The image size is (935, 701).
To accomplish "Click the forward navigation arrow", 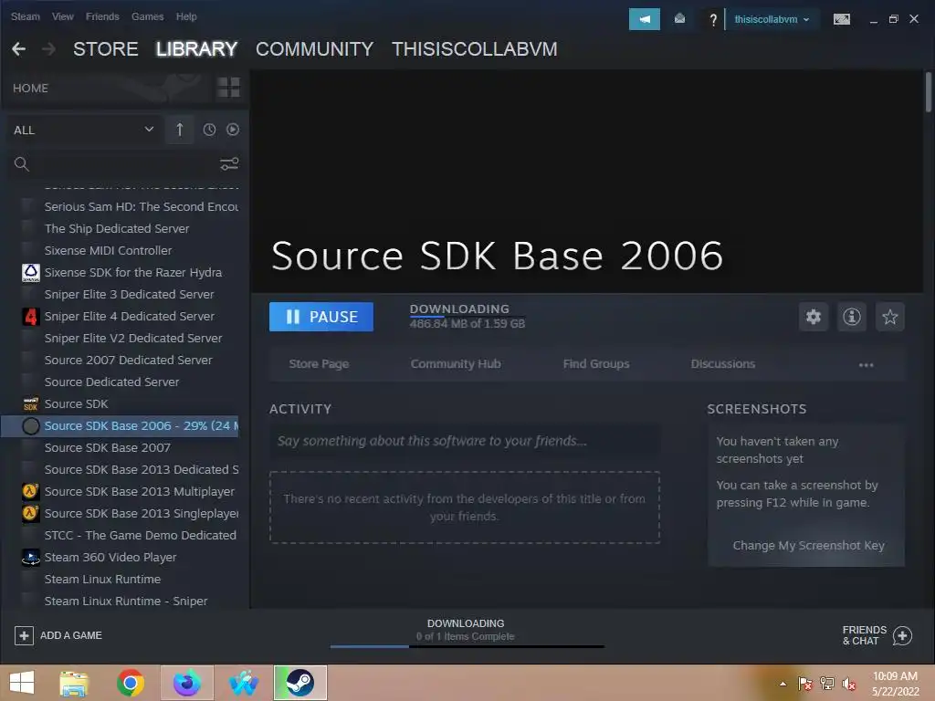I will pyautogui.click(x=49, y=49).
